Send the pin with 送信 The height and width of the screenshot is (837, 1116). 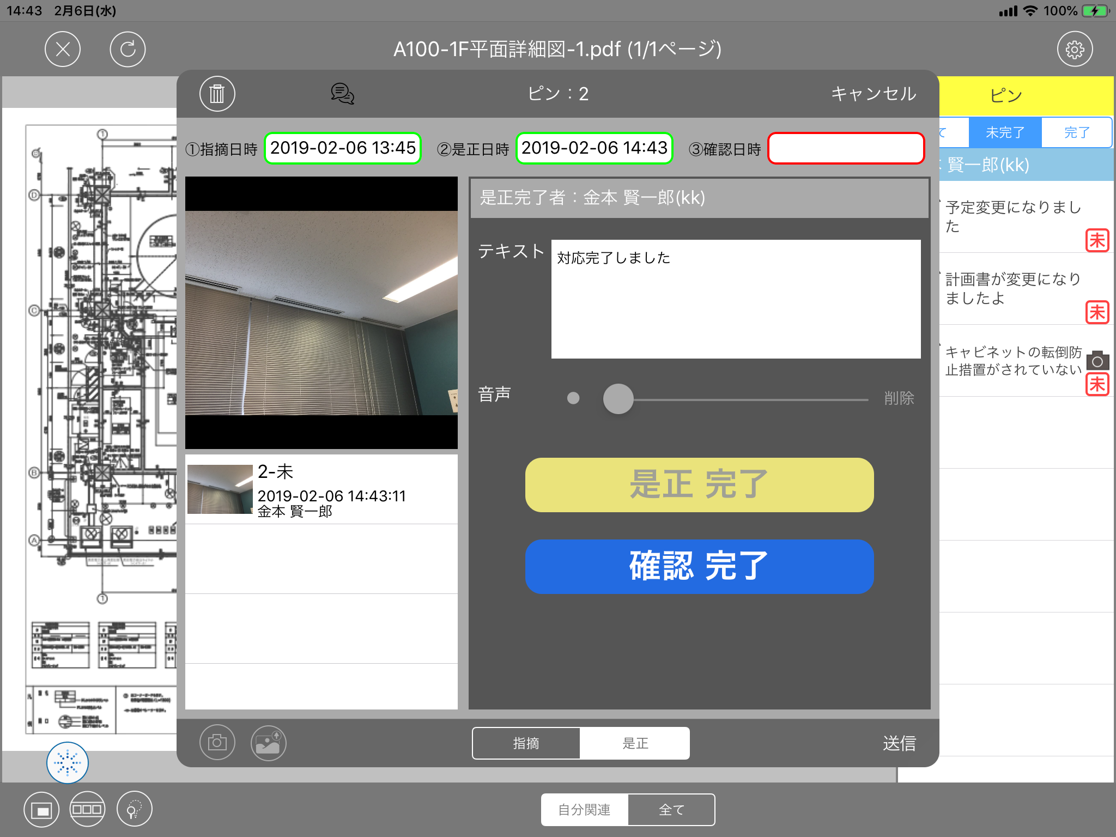coord(899,743)
